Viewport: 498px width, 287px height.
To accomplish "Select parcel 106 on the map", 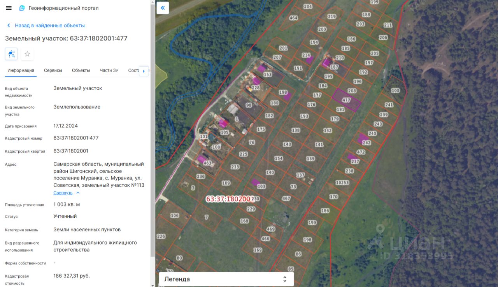I will (175, 215).
